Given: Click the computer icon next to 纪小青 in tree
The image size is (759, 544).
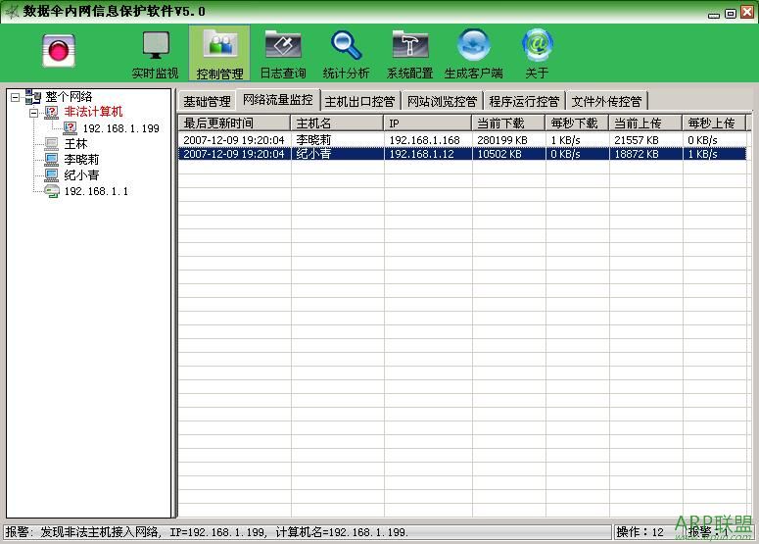Looking at the screenshot, I should 51,174.
